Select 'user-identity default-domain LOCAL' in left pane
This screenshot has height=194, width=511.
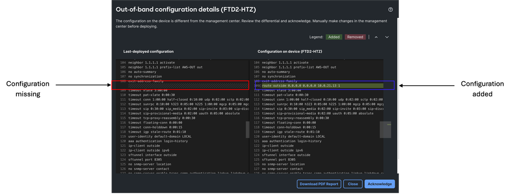point(160,136)
